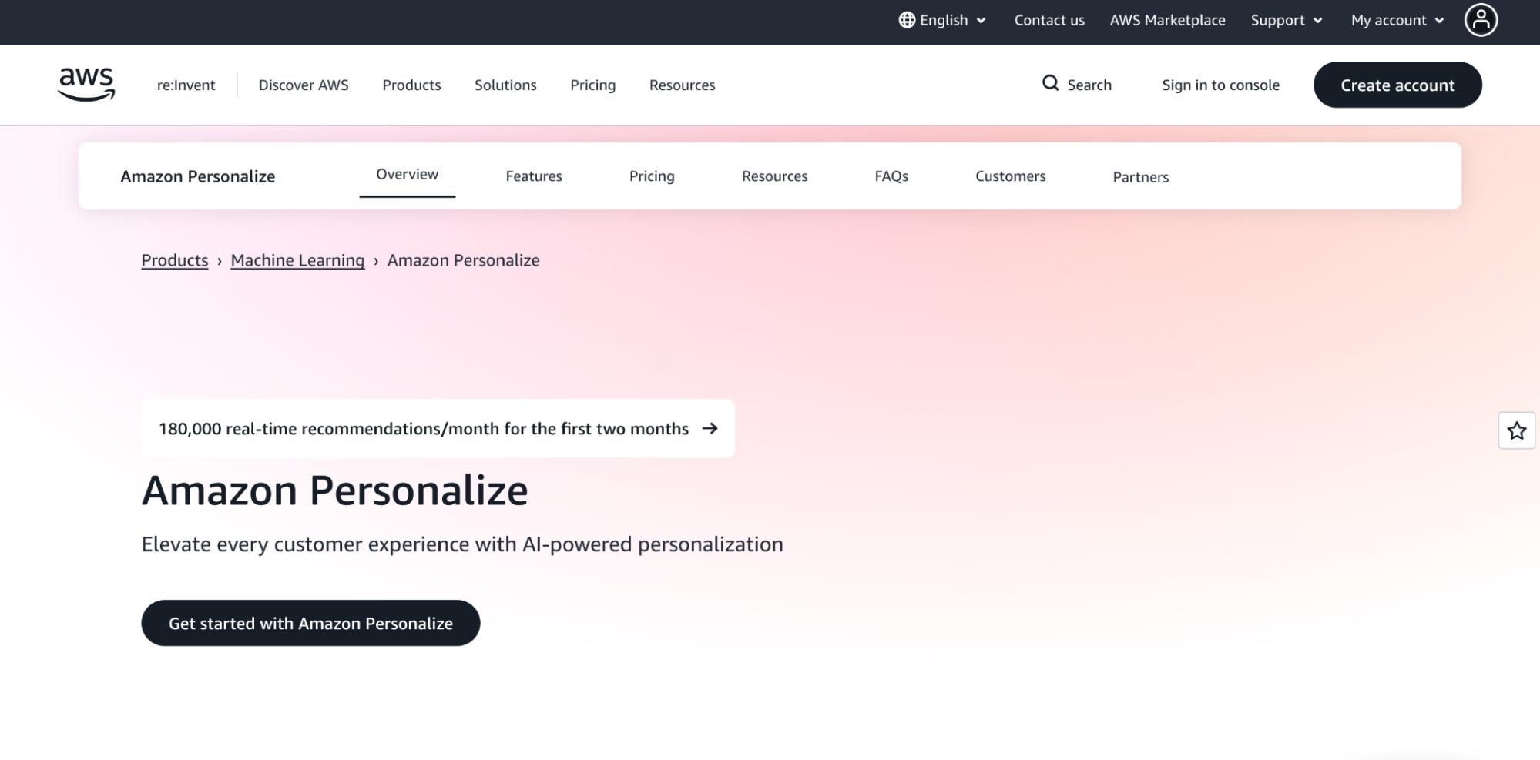Screen dimensions: 1540x760
Task: Click Get started with Amazon Personalize
Action: [310, 623]
